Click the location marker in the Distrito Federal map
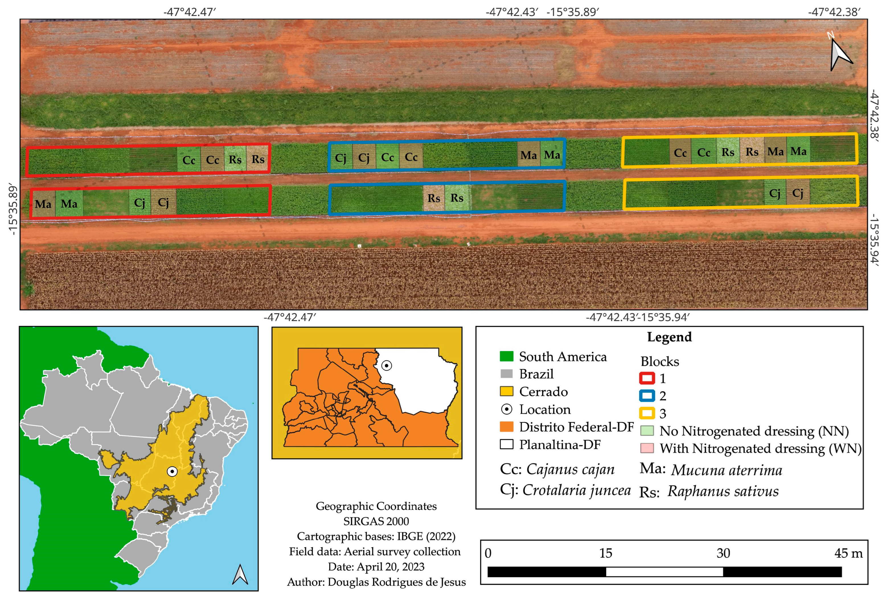 (x=387, y=366)
